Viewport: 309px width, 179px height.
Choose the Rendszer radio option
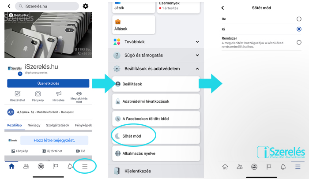299,42
